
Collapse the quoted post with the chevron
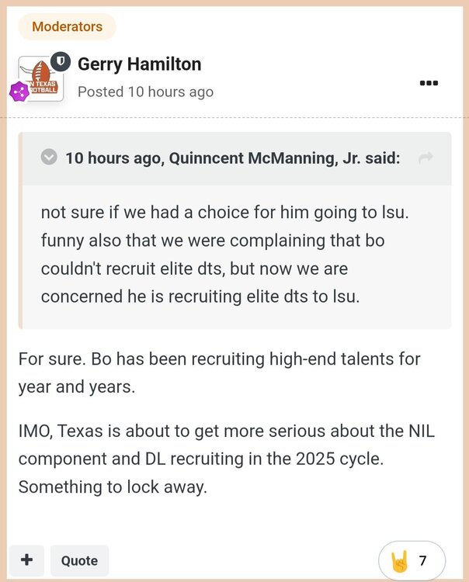(x=49, y=158)
